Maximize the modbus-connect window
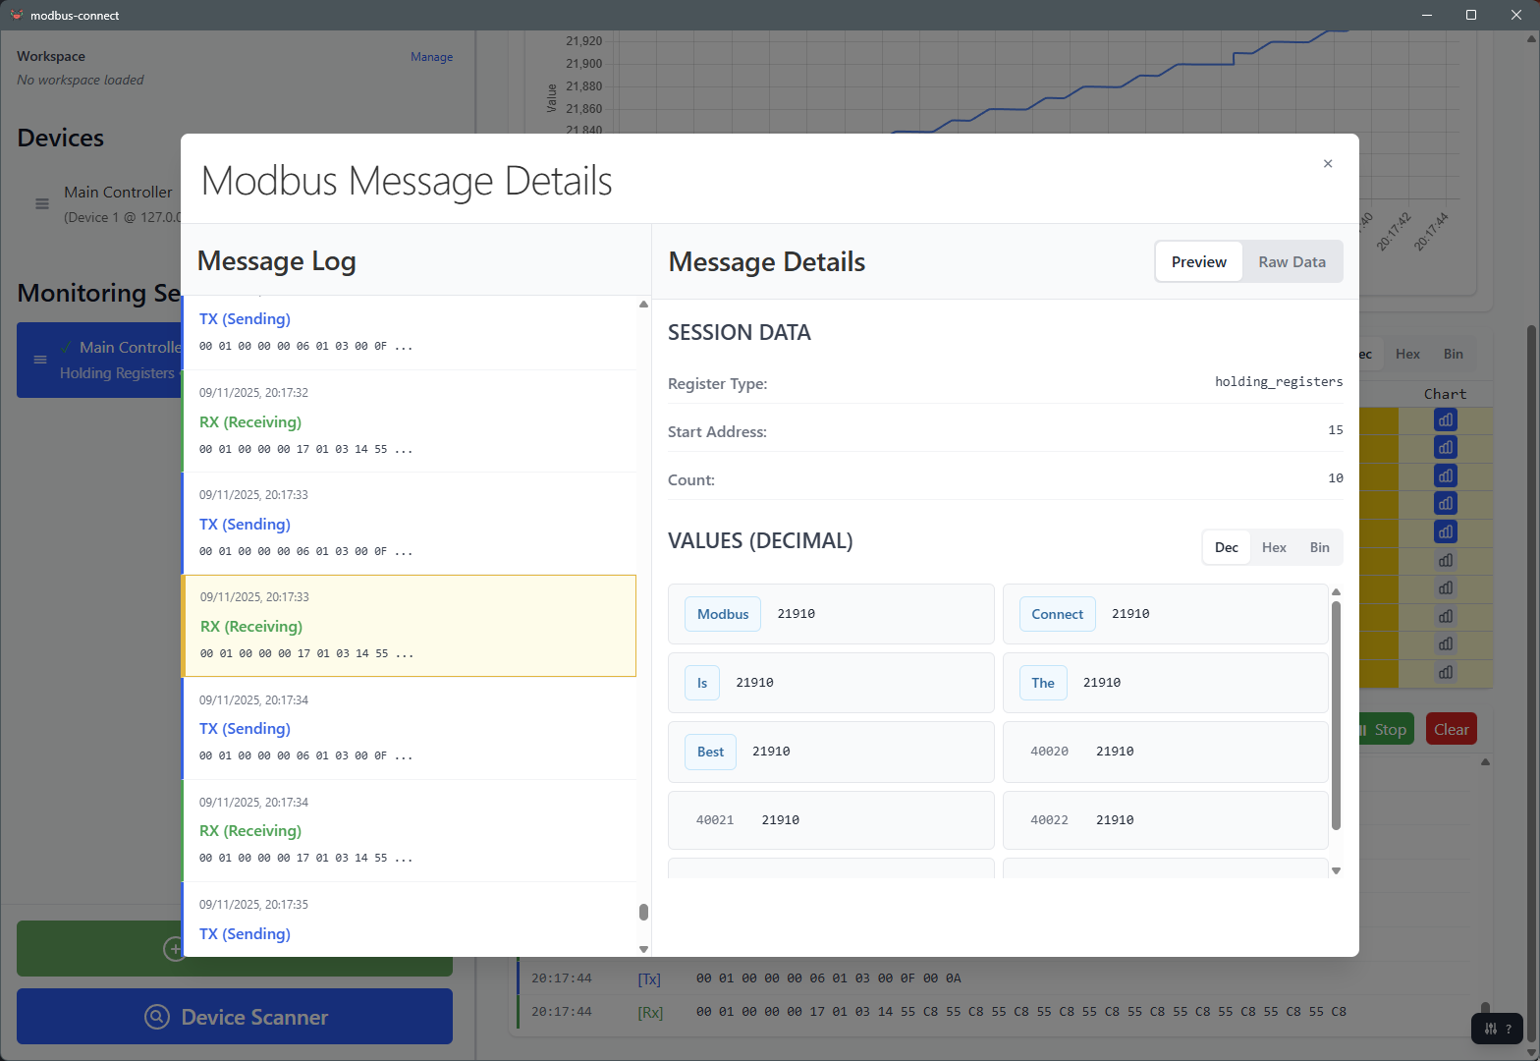 pyautogui.click(x=1471, y=15)
